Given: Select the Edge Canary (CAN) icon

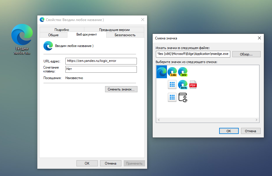Looking at the screenshot, I should pos(172,72).
